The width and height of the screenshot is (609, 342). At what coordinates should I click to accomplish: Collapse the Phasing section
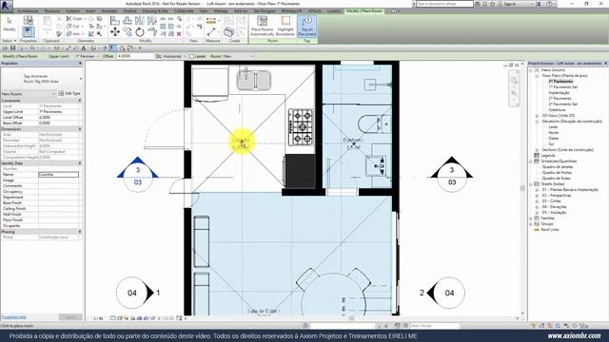(80, 232)
